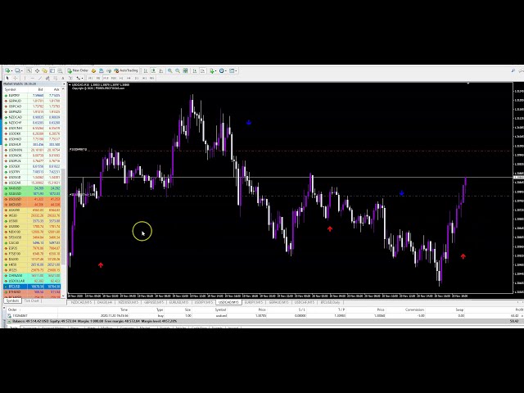Select BTCUSD row in Market Watch

pos(16,286)
